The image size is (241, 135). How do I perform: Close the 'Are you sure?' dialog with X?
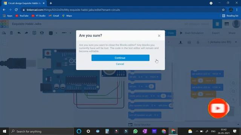pyautogui.click(x=159, y=36)
